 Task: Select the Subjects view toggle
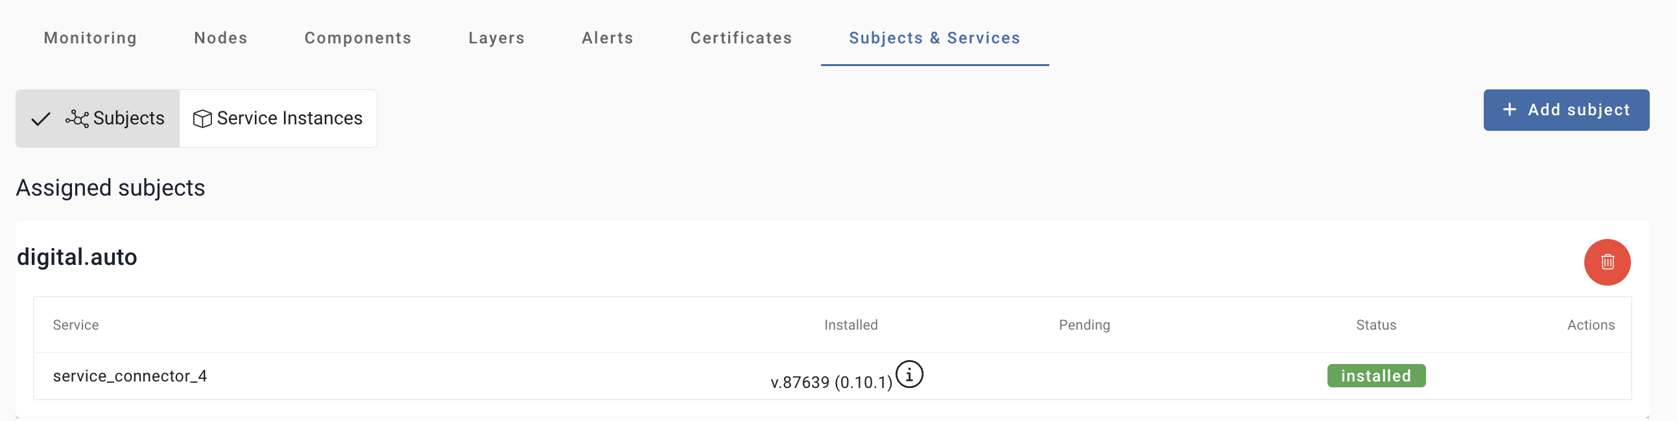tap(98, 119)
